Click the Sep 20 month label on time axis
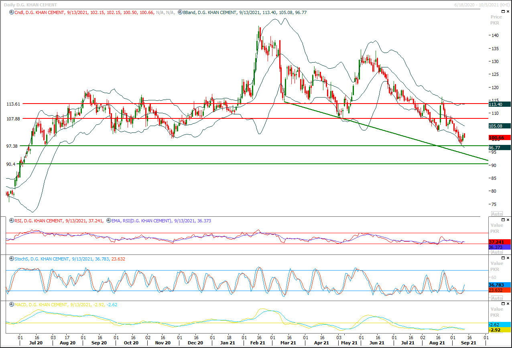The height and width of the screenshot is (348, 512). 99,343
